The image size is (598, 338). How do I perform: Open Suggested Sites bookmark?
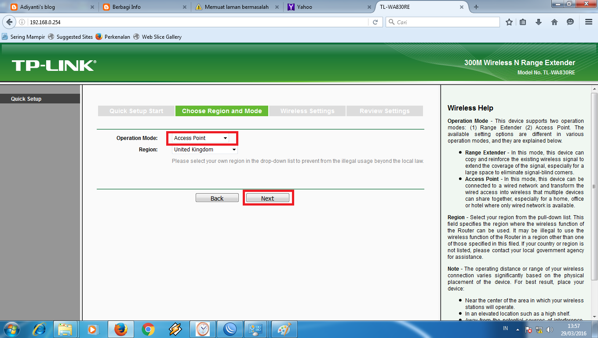click(70, 37)
